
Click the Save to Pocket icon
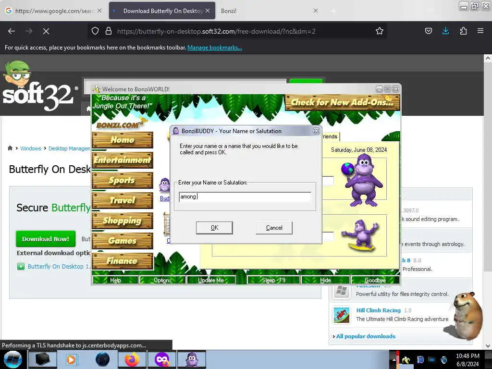tap(428, 31)
